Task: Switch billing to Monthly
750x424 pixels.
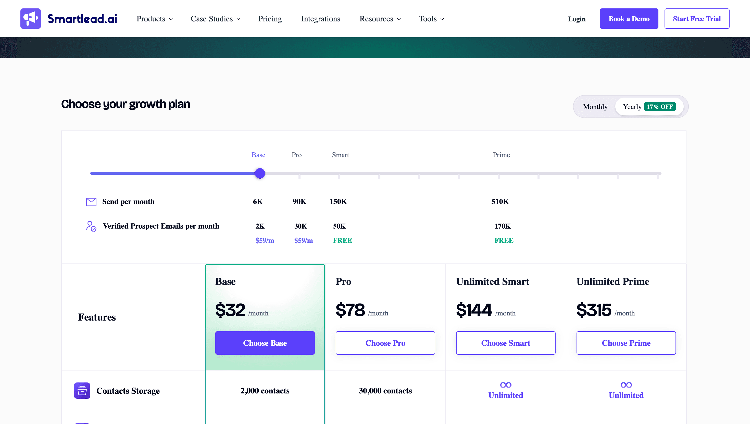Action: [595, 107]
